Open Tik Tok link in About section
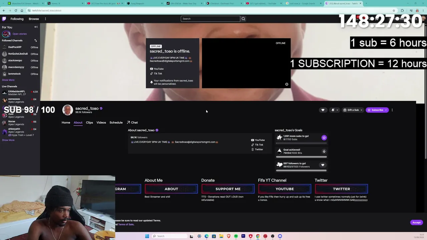This screenshot has height=240, width=427. 257,145
